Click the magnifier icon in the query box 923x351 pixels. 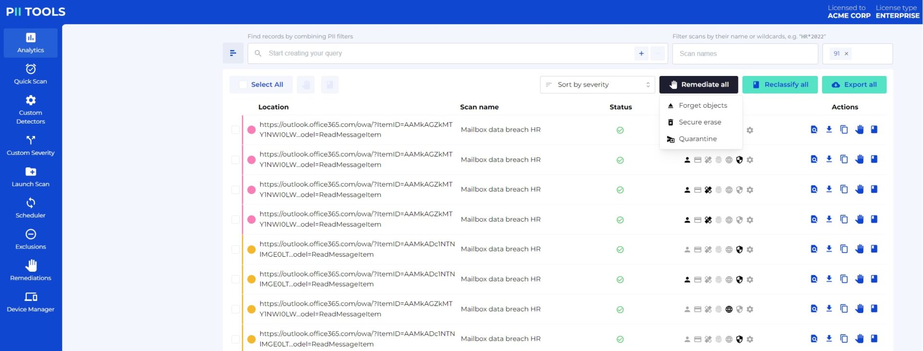pyautogui.click(x=258, y=53)
